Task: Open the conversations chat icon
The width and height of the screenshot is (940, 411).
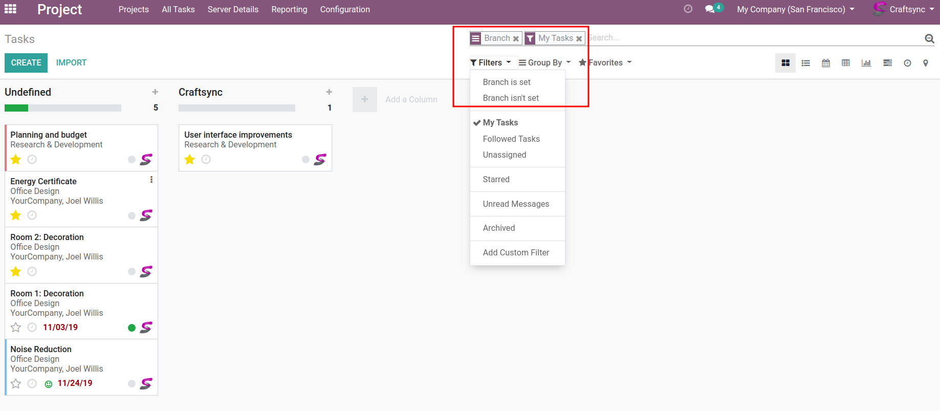Action: coord(710,9)
